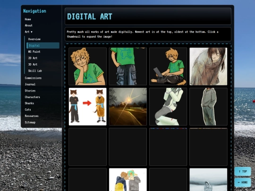Image resolution: width=255 pixels, height=191 pixels.
Task: Go to the Commissions page
Action: click(x=33, y=78)
